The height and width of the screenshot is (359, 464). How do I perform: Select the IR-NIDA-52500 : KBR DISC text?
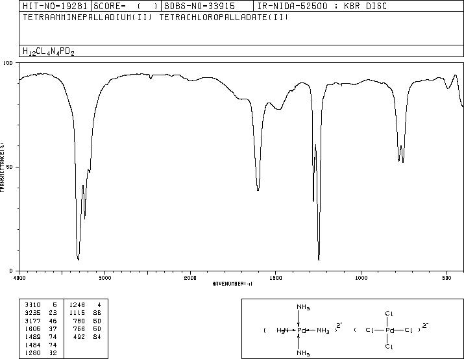tap(322, 6)
